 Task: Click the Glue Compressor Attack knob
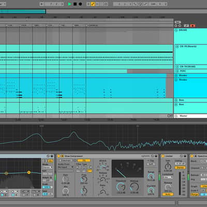pos(103,167)
